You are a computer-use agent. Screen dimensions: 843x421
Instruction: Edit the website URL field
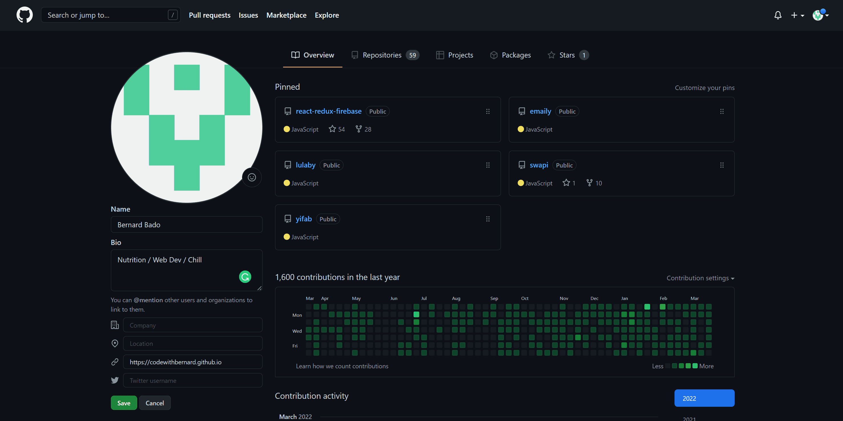coord(193,362)
